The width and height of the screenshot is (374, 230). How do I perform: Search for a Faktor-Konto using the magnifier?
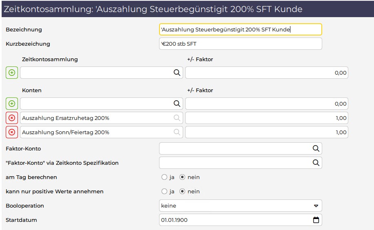tap(316, 148)
